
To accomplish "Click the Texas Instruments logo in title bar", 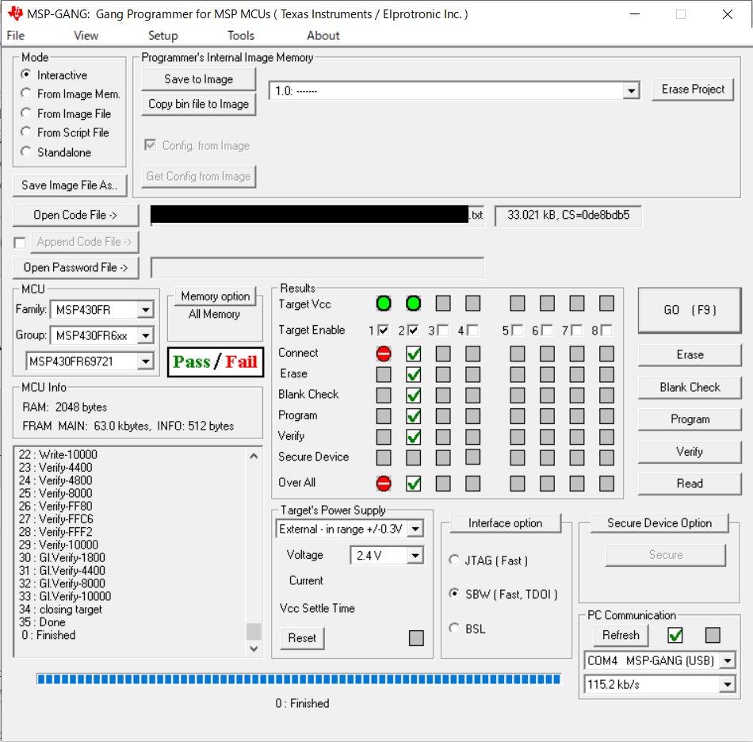I will pos(15,13).
